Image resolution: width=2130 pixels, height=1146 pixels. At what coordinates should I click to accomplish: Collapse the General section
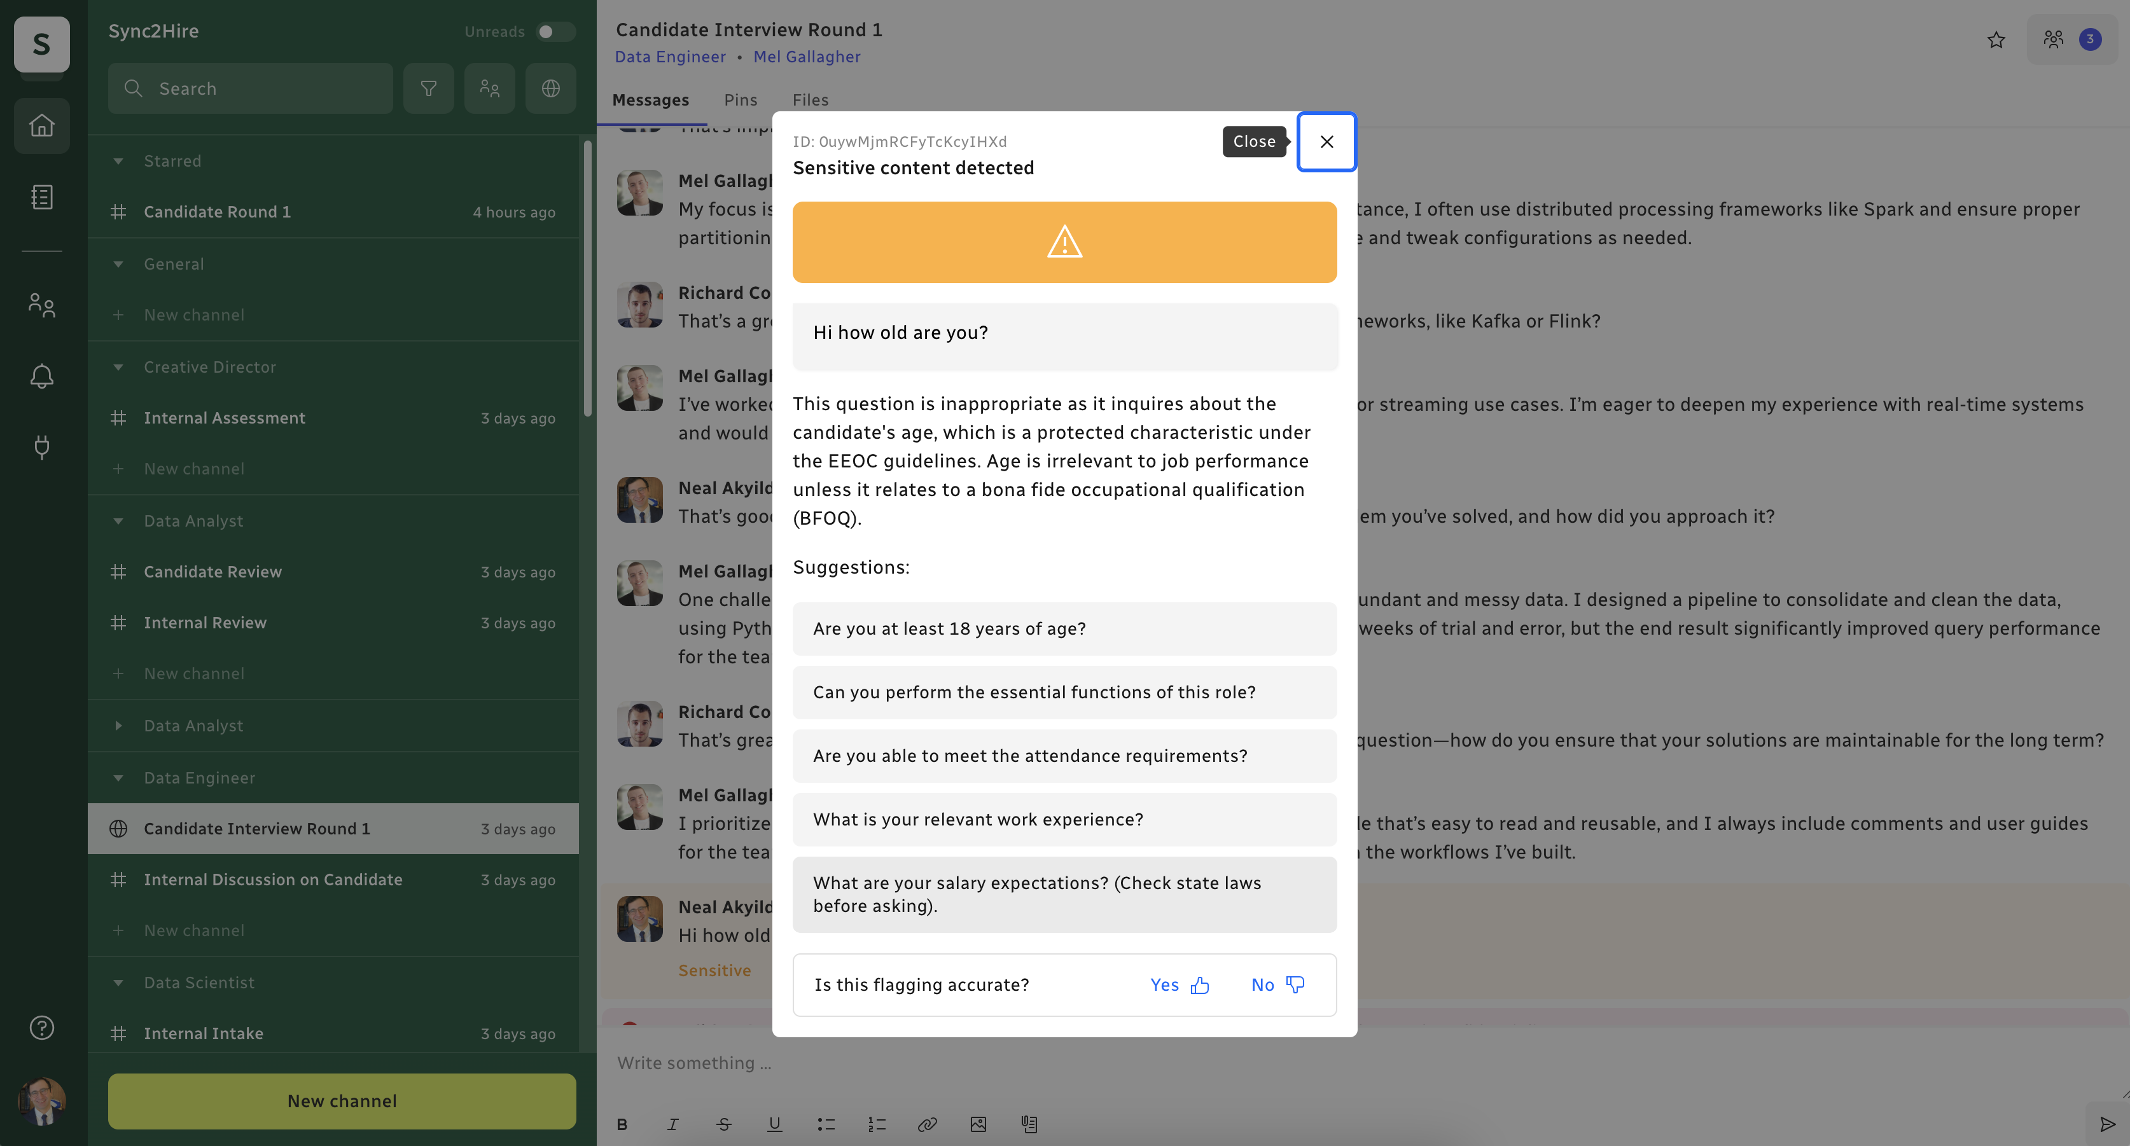(x=118, y=265)
